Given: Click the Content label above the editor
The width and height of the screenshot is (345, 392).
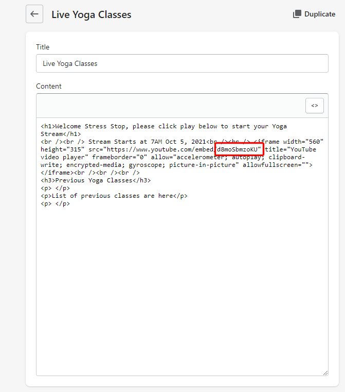Looking at the screenshot, I should pos(49,86).
